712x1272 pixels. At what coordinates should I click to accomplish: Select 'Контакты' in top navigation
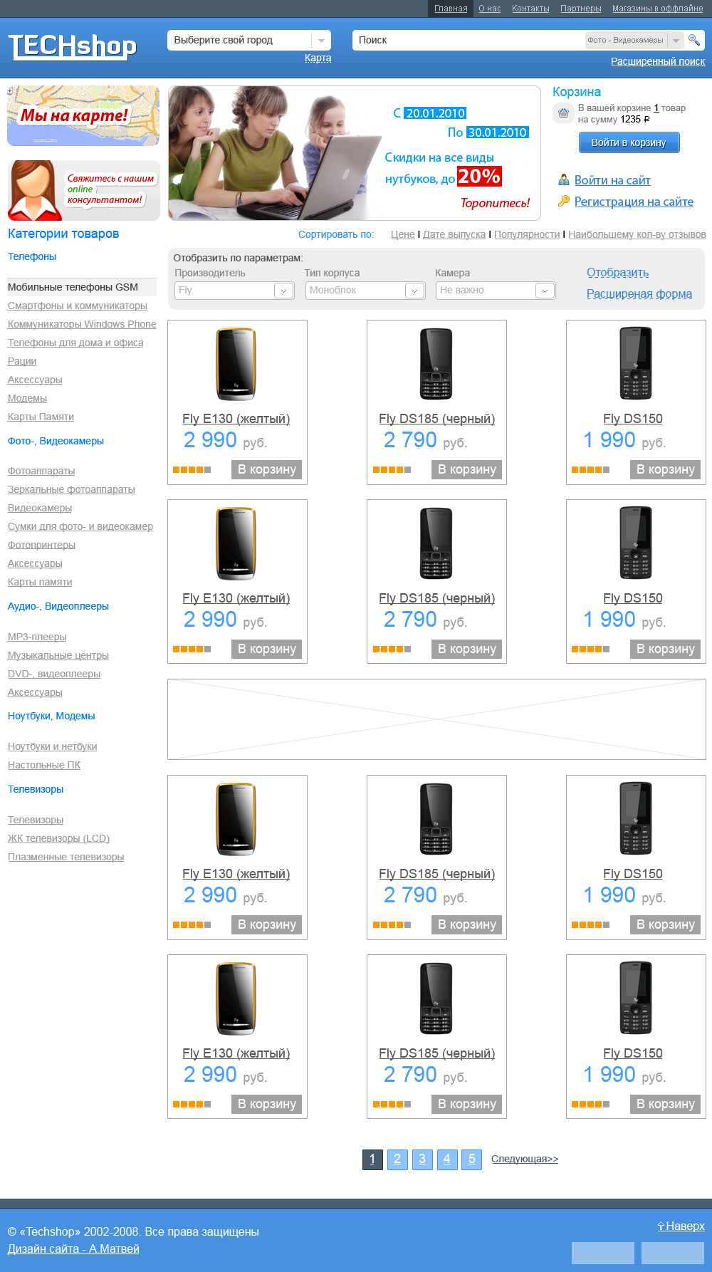tap(530, 9)
